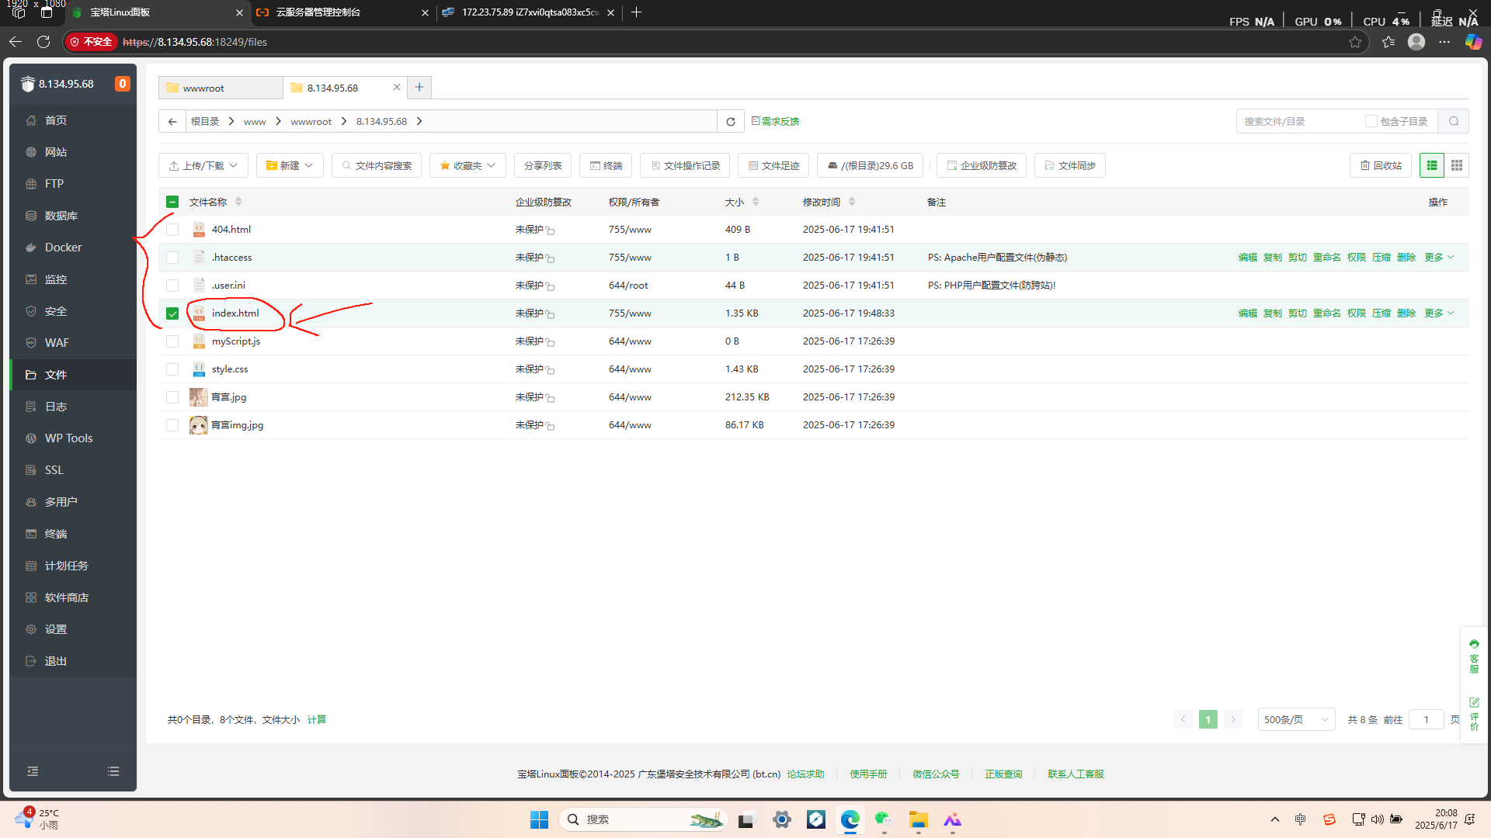Click the 文件内容搜索 button
This screenshot has height=838, width=1491.
pos(377,165)
